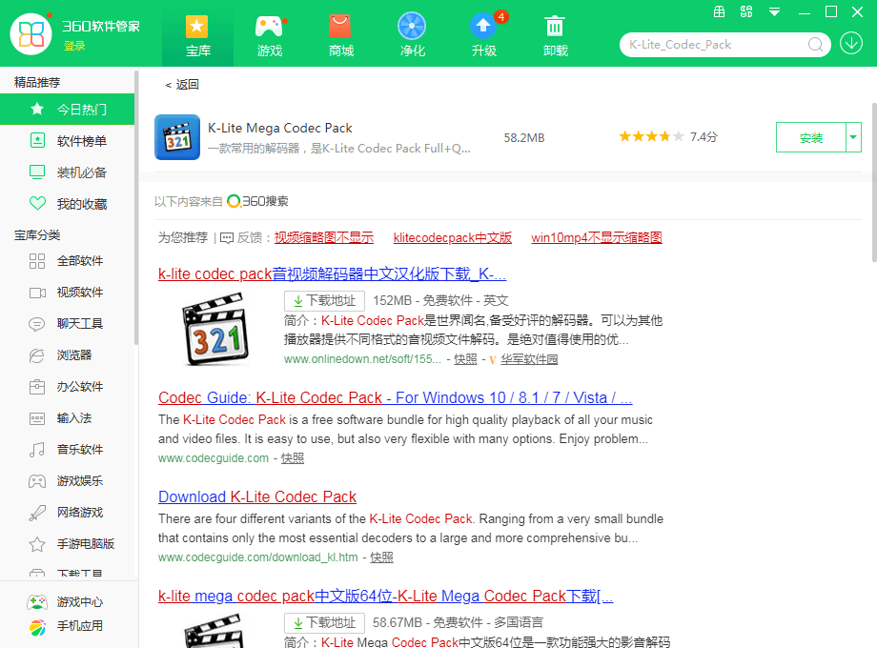877x648 pixels.
Task: Select 浏览器 category
Action: [x=67, y=355]
